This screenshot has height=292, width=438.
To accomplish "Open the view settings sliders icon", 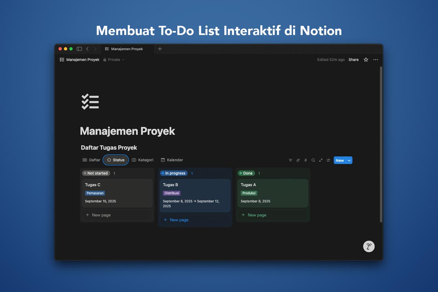I will coord(328,160).
